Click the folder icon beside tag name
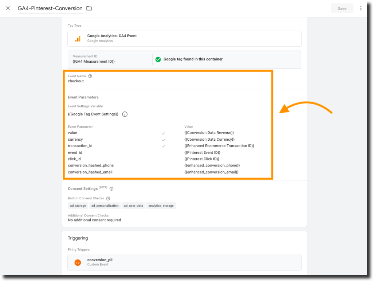 (x=89, y=8)
